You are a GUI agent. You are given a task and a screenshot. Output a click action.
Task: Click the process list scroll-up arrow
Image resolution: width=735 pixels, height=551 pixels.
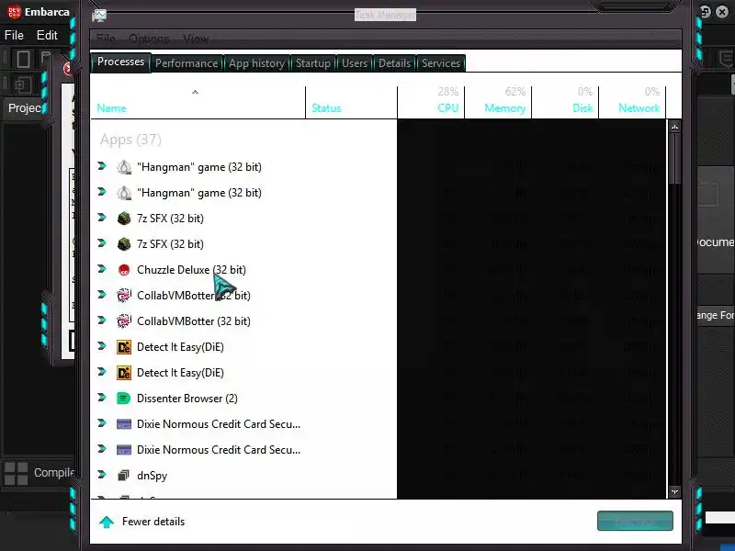(674, 127)
